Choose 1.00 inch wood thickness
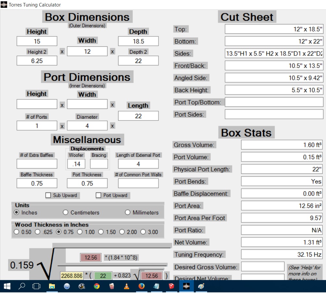The height and width of the screenshot is (293, 326). click(x=80, y=232)
